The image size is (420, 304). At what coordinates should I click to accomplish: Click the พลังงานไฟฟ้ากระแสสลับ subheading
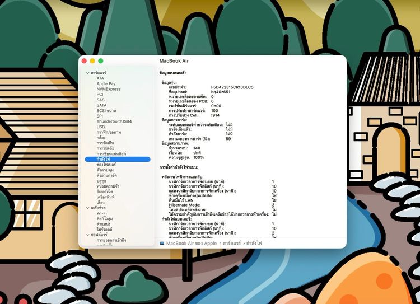pos(183,177)
